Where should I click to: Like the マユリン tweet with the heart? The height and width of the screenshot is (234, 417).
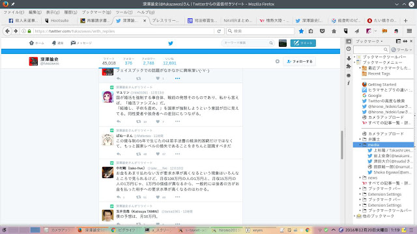[x=158, y=122]
